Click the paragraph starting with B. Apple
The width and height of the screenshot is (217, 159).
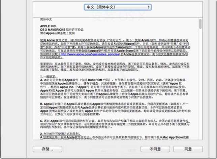pos(116,109)
